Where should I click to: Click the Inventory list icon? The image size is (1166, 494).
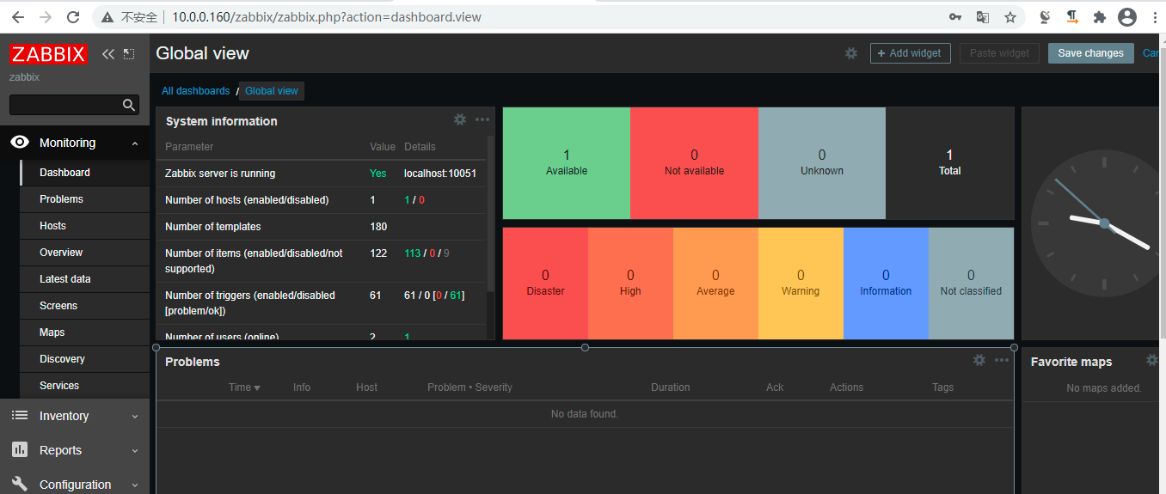coord(20,416)
